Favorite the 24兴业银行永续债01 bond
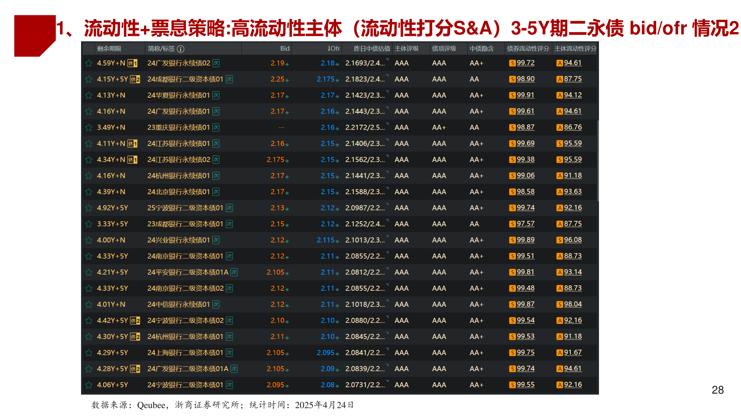 point(89,240)
